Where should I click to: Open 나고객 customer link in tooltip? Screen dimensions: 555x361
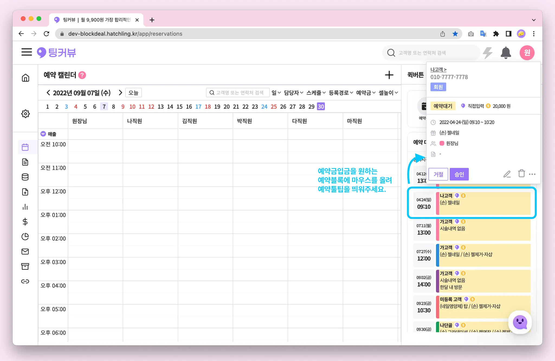coord(438,70)
